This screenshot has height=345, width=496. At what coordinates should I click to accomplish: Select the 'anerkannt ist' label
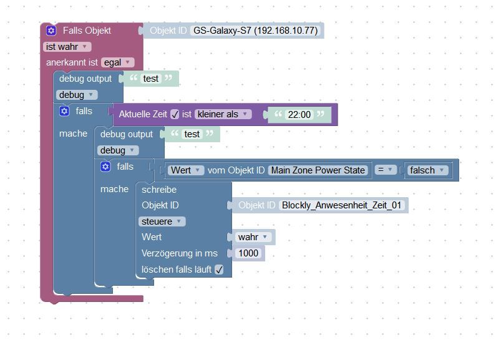72,62
